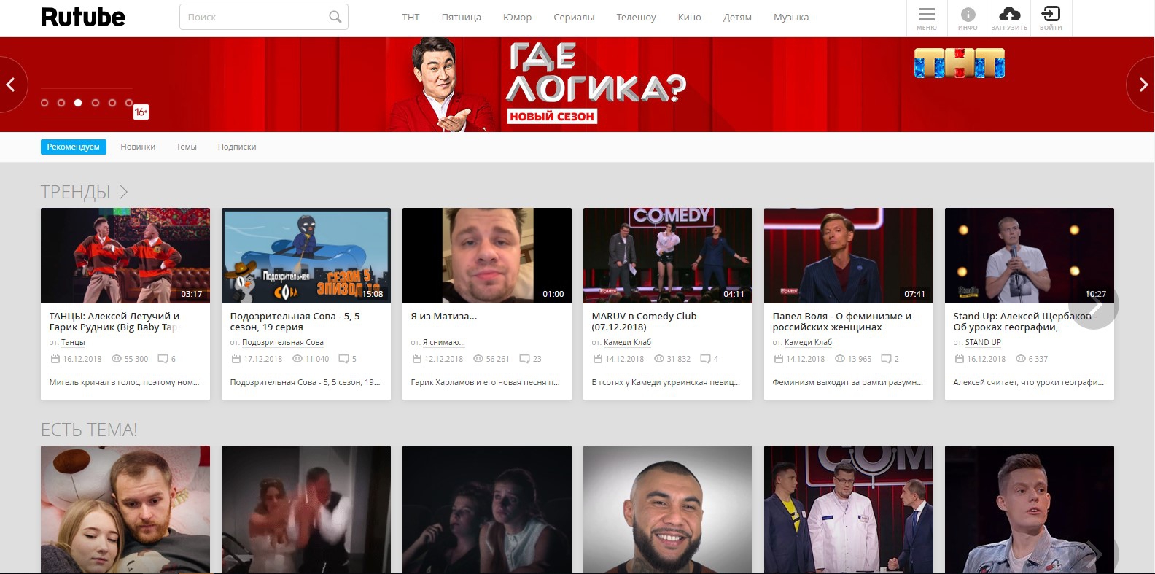Switch to the Подписки tab
The image size is (1155, 574).
tap(237, 147)
